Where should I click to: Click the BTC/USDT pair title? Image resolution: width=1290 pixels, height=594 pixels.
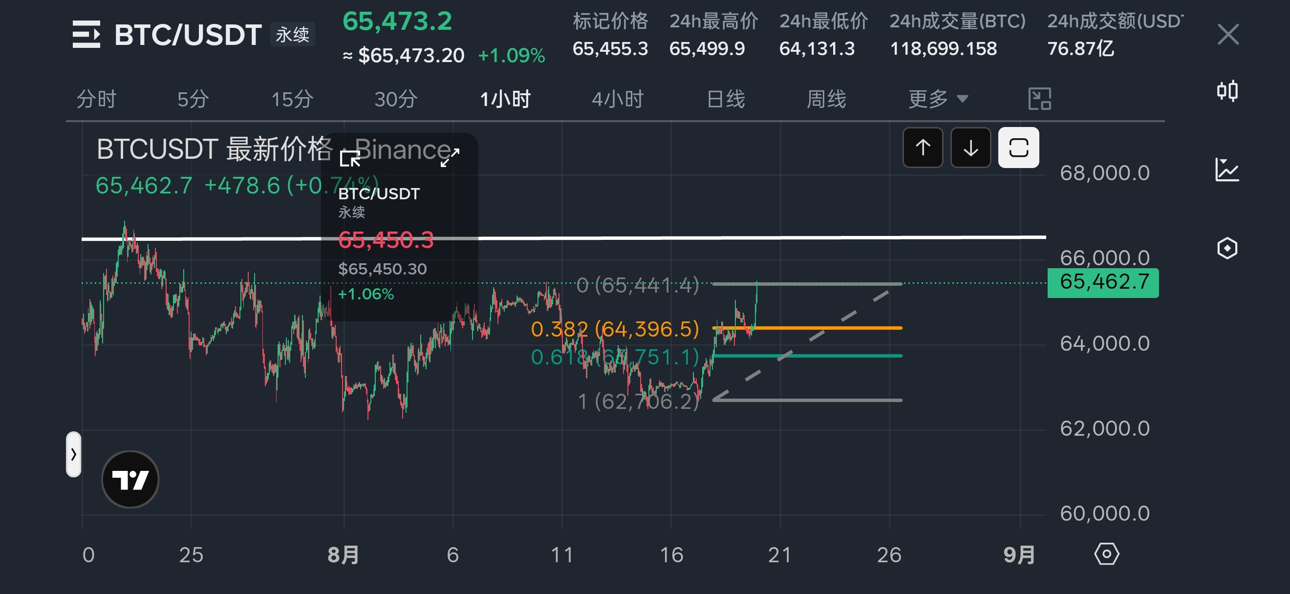188,35
